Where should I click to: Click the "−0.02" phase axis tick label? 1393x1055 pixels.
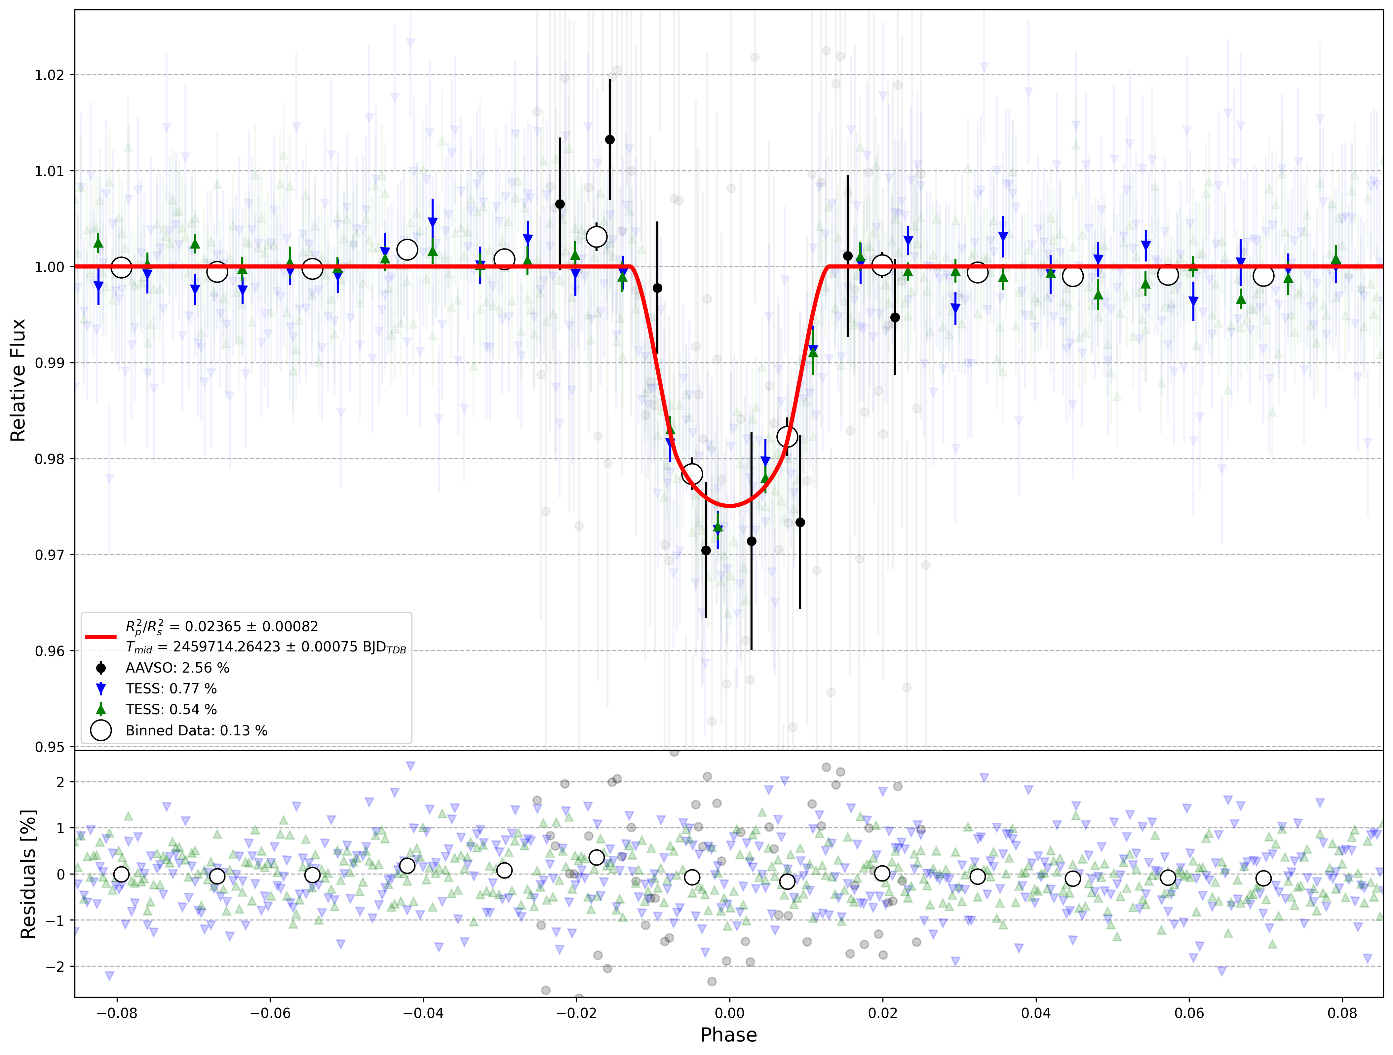tap(576, 1013)
